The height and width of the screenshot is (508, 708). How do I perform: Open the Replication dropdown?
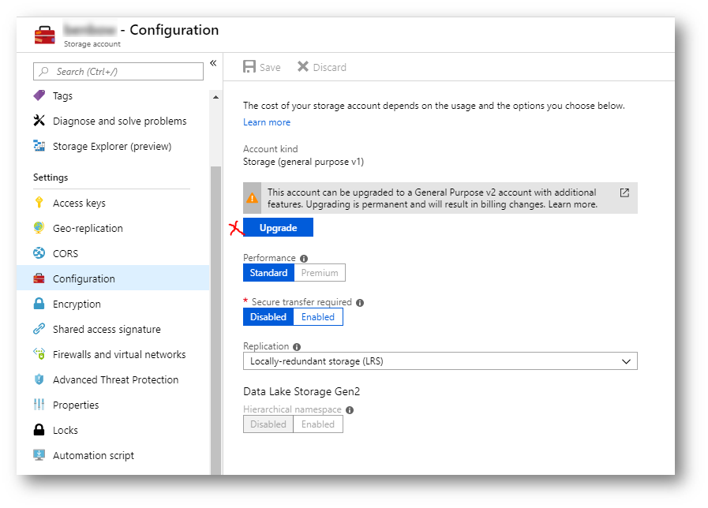point(440,361)
